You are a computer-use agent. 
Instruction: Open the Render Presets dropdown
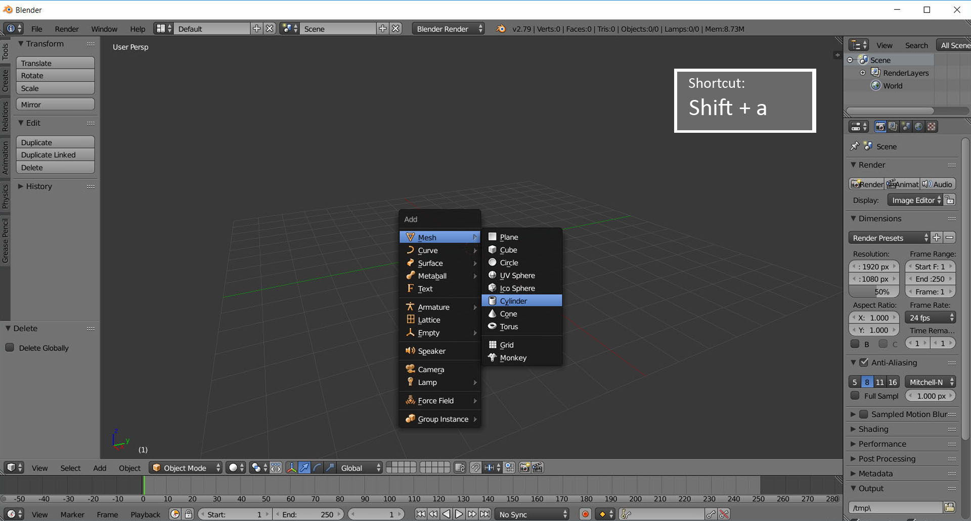coord(889,238)
